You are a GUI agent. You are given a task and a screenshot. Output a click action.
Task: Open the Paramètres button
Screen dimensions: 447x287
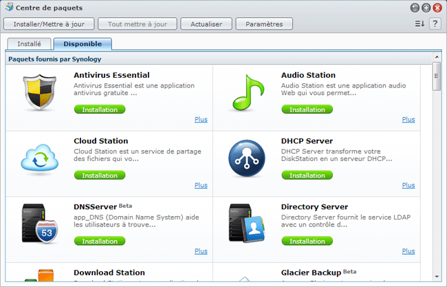[x=264, y=24]
